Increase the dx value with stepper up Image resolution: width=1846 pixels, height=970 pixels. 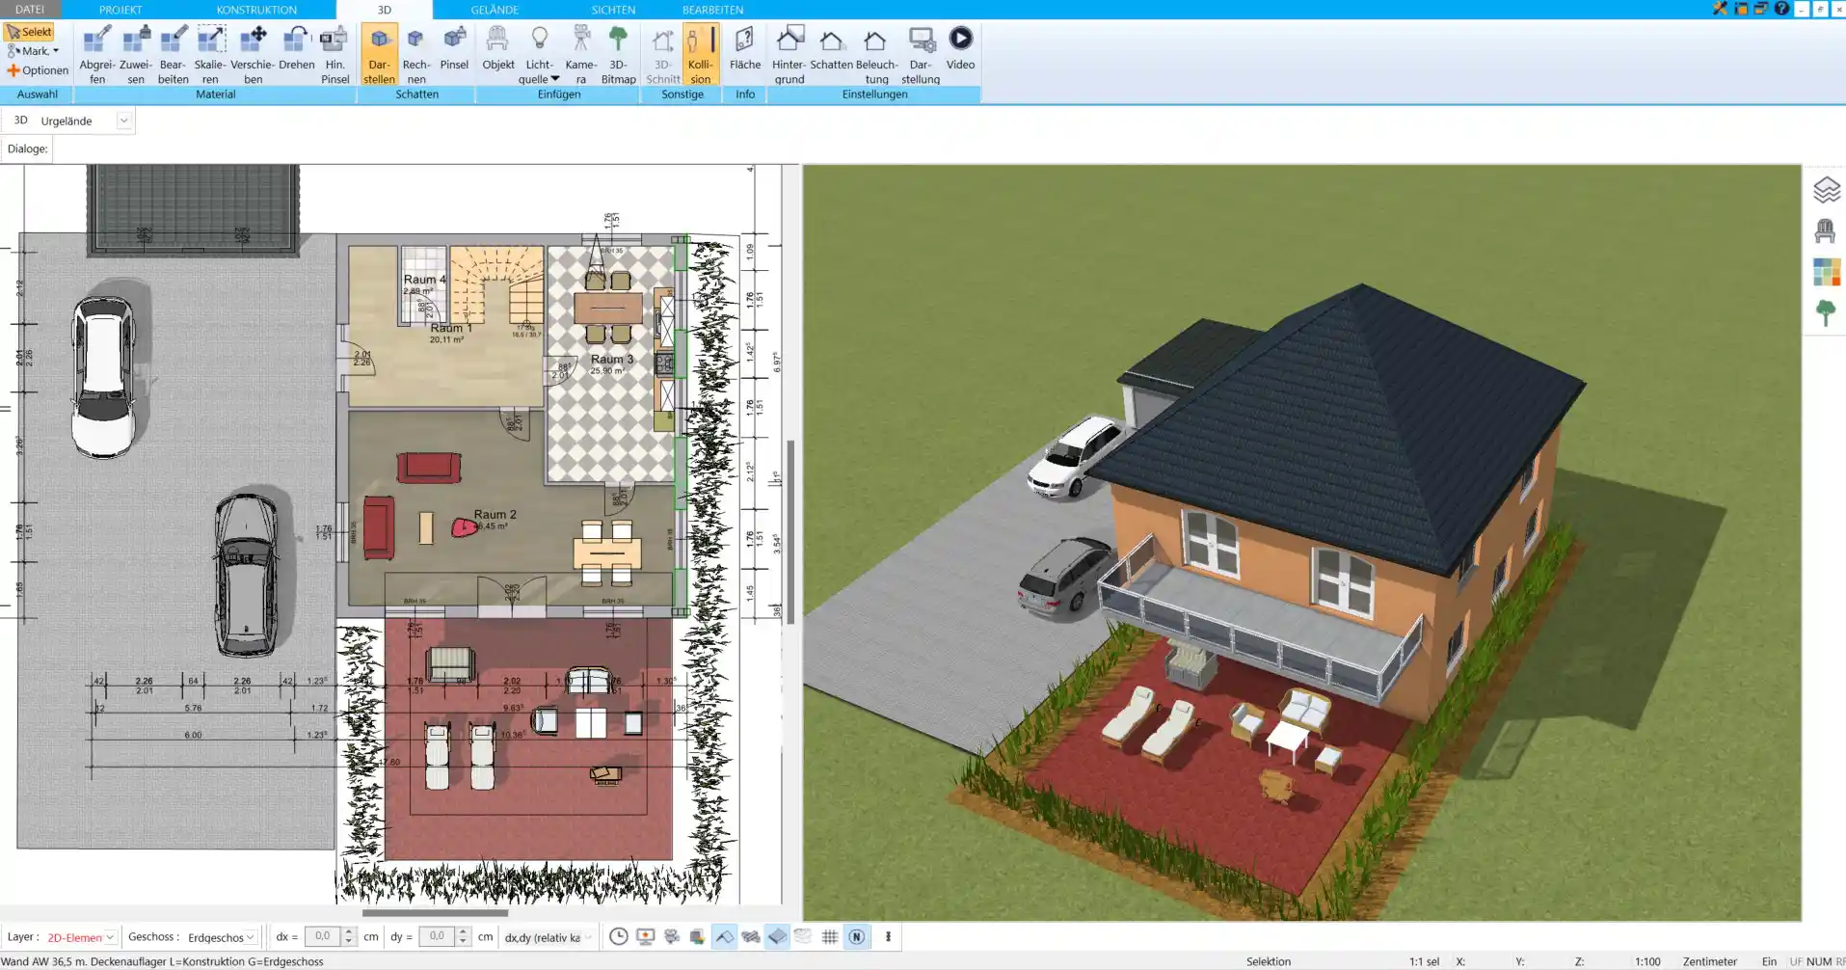pos(349,931)
